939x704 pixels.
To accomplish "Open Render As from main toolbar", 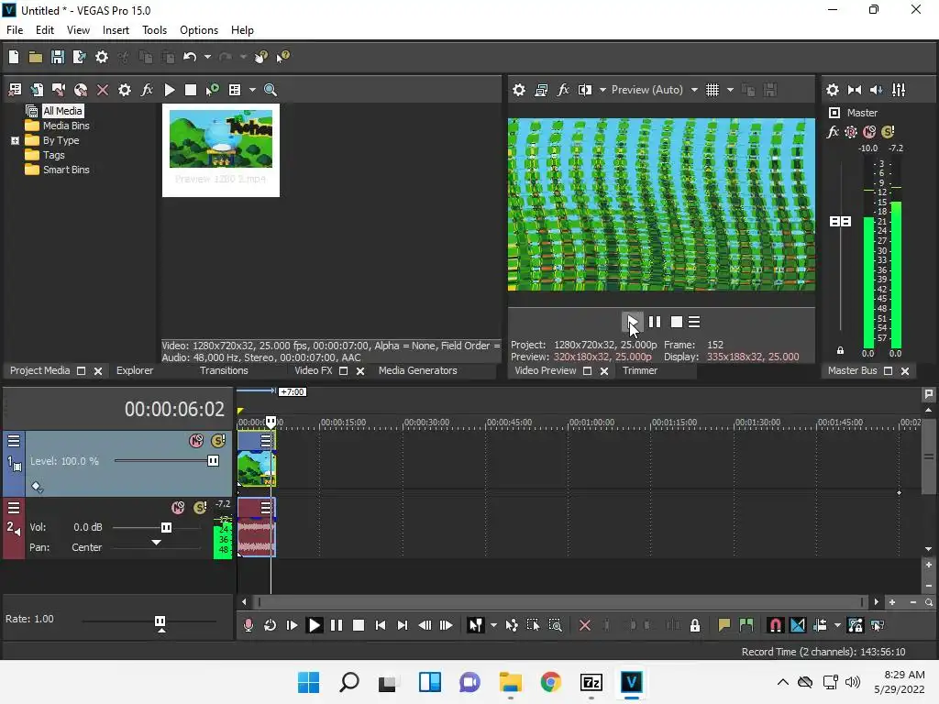I will (79, 57).
